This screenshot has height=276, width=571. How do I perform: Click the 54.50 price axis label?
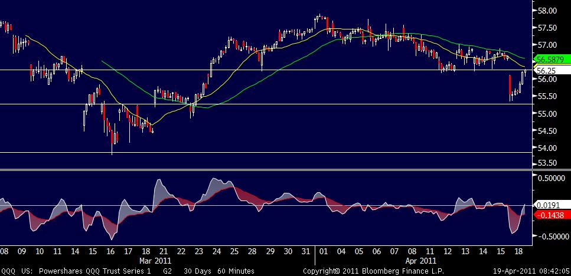[x=547, y=131]
